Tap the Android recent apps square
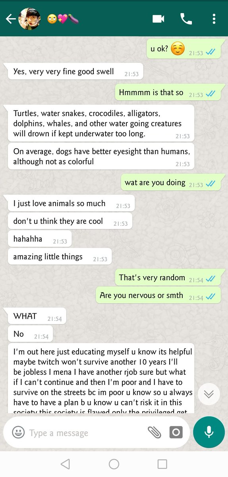The image size is (228, 477). click(x=162, y=464)
